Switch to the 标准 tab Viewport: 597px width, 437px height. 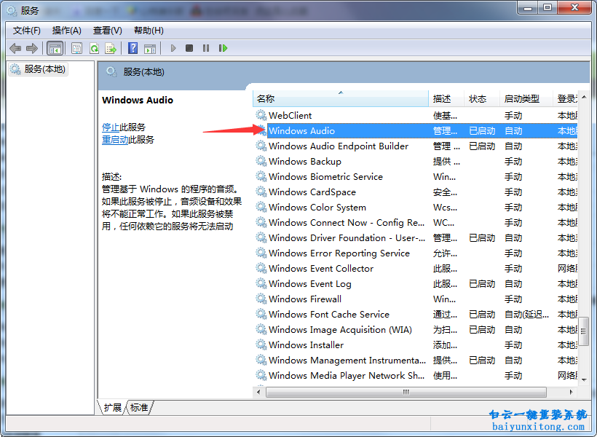coord(139,408)
